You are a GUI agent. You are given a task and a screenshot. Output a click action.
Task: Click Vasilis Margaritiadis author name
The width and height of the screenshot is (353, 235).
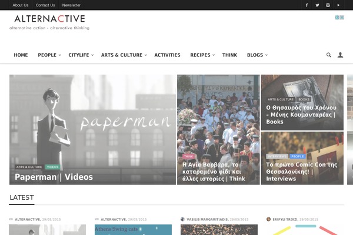click(207, 219)
